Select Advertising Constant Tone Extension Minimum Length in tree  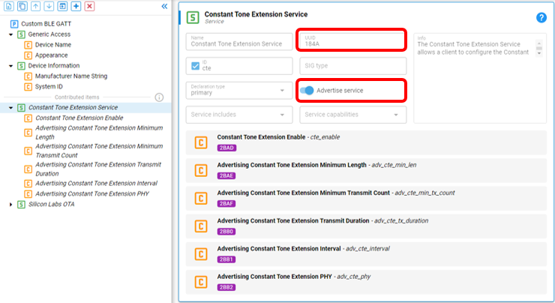(x=99, y=133)
